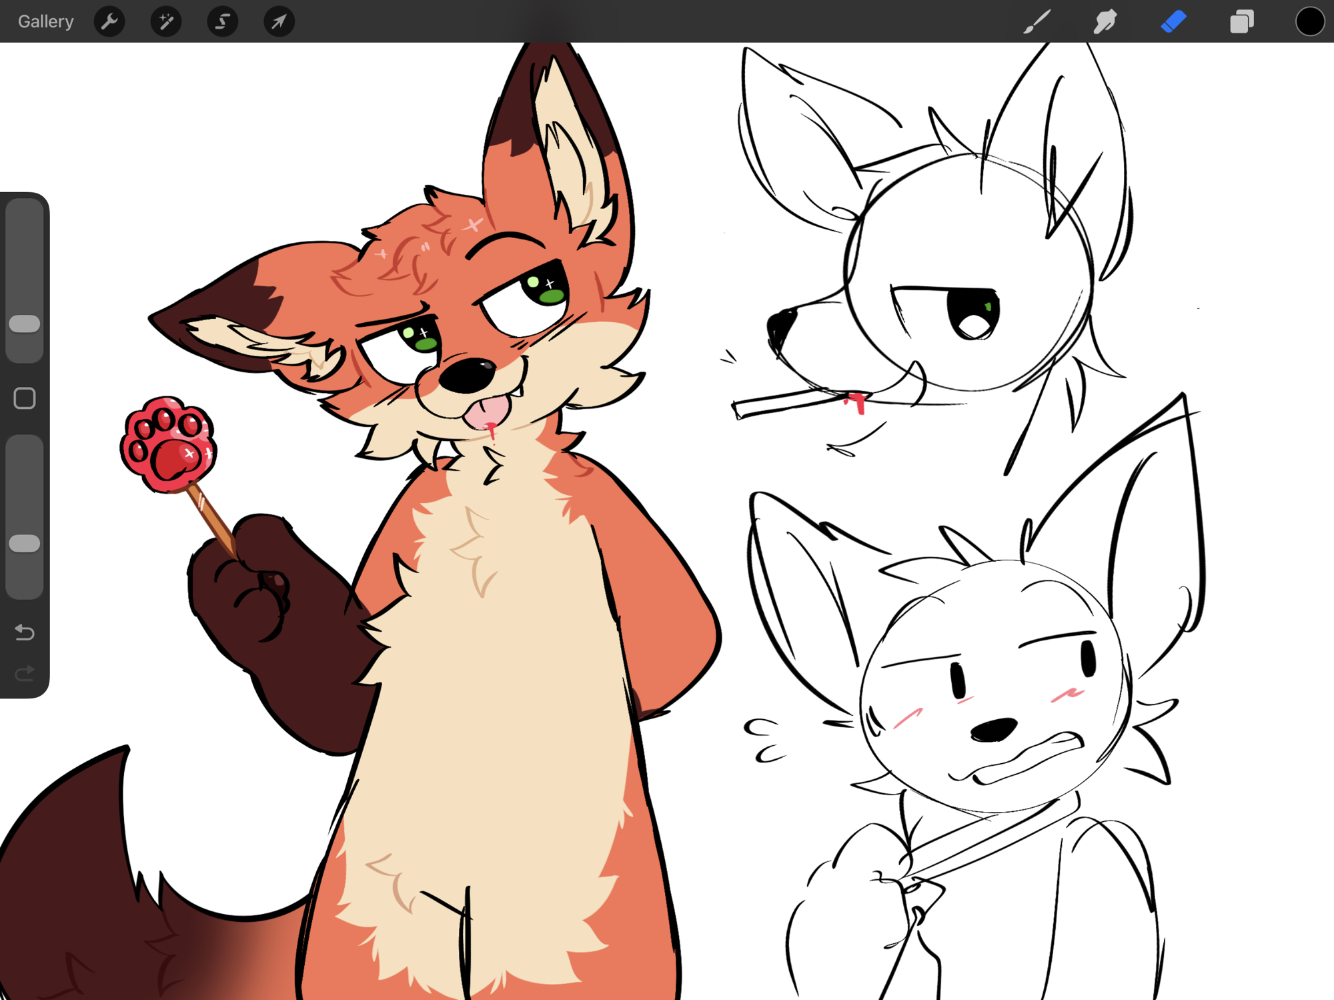The width and height of the screenshot is (1334, 1000).
Task: Click the brush opacity slider handle
Action: 25,544
